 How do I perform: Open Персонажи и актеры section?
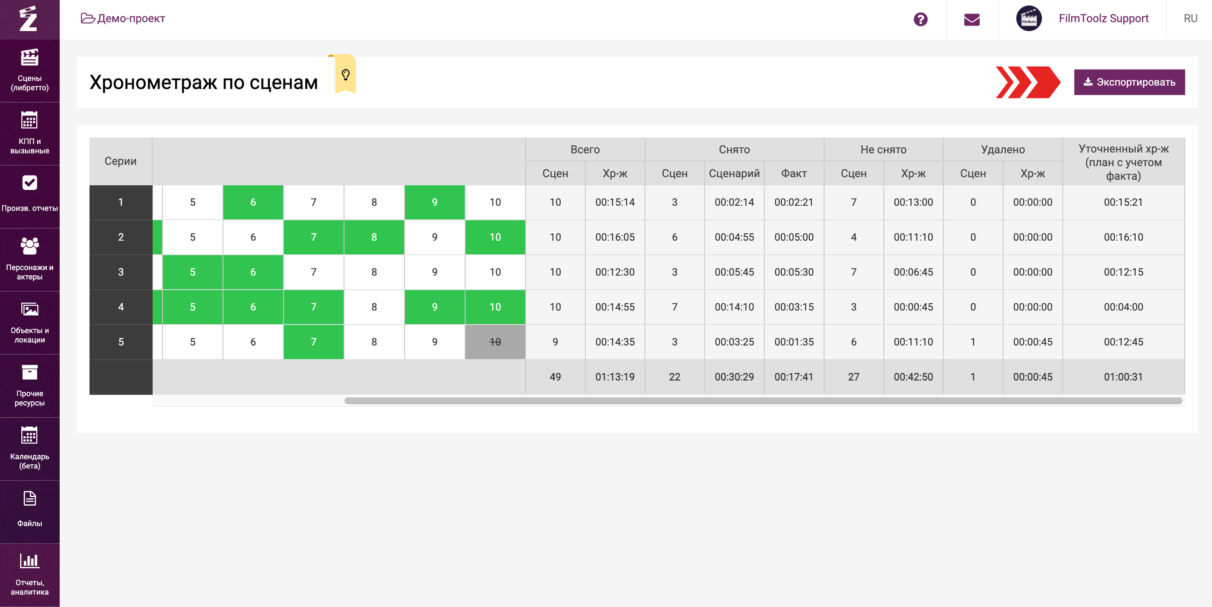point(29,259)
